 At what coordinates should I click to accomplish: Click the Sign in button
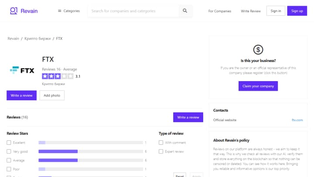[x=276, y=11]
